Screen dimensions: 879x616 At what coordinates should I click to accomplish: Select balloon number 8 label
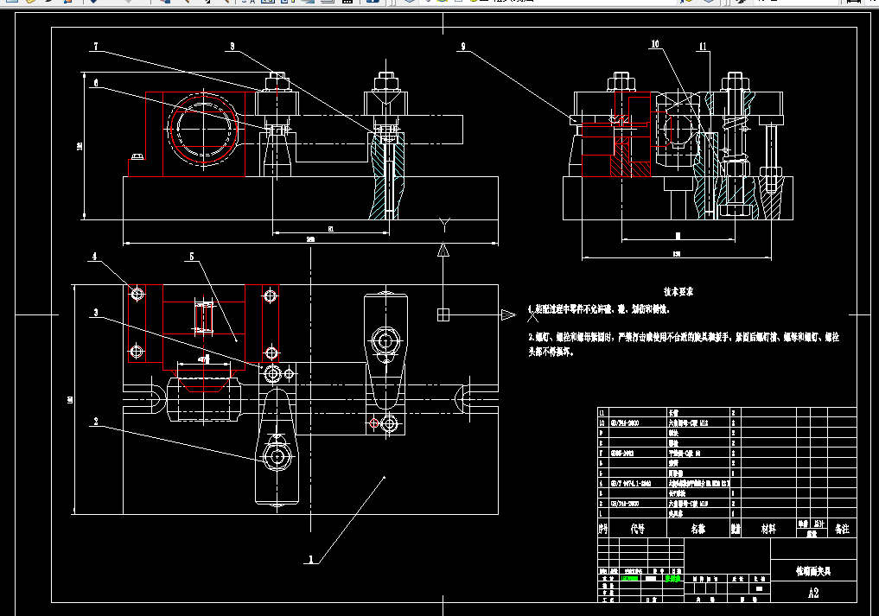click(232, 46)
